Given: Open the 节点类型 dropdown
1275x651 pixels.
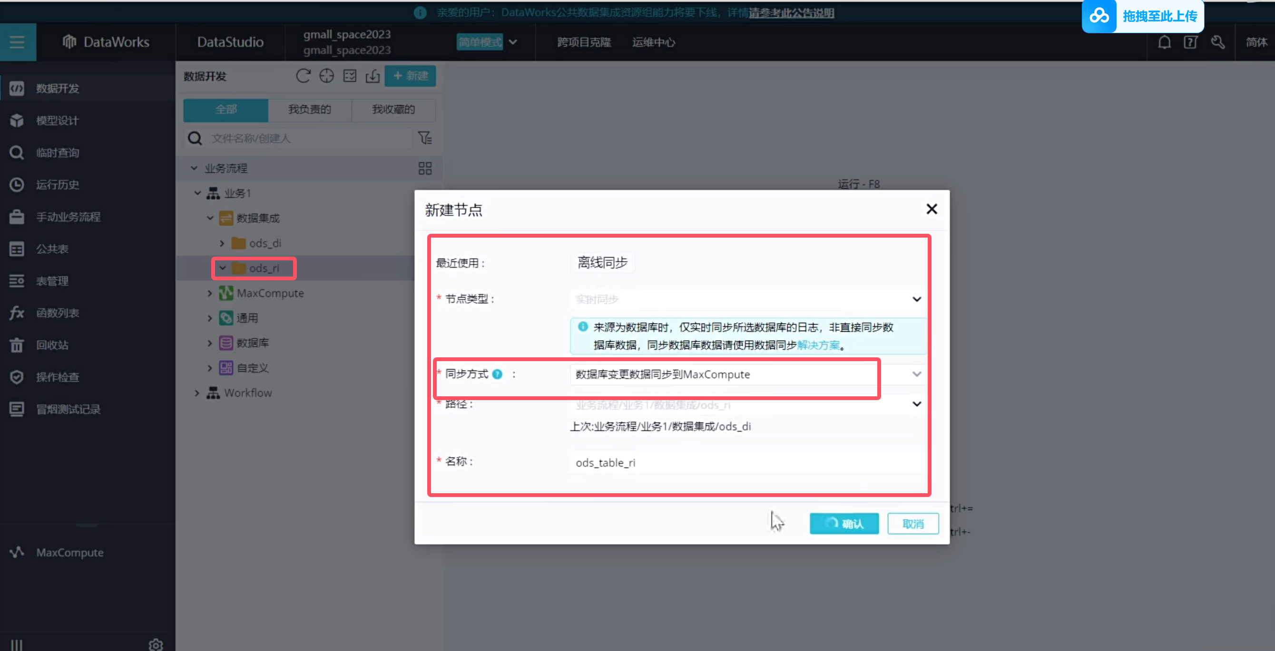Looking at the screenshot, I should click(x=916, y=299).
